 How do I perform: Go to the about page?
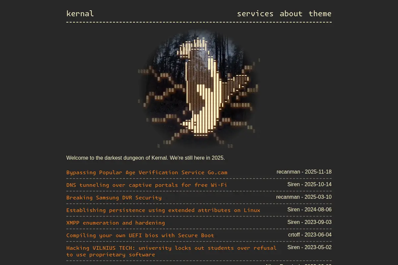point(291,14)
